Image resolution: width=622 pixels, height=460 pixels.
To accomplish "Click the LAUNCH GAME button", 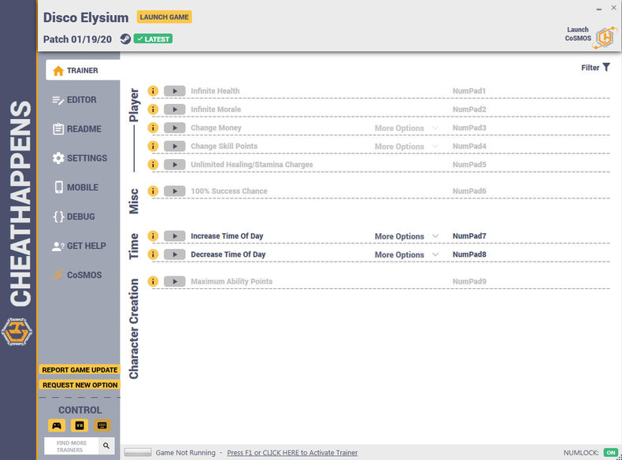I will pos(165,17).
